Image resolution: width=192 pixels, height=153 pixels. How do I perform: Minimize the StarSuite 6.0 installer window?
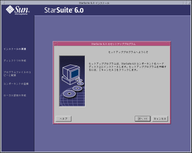pos(185,3)
